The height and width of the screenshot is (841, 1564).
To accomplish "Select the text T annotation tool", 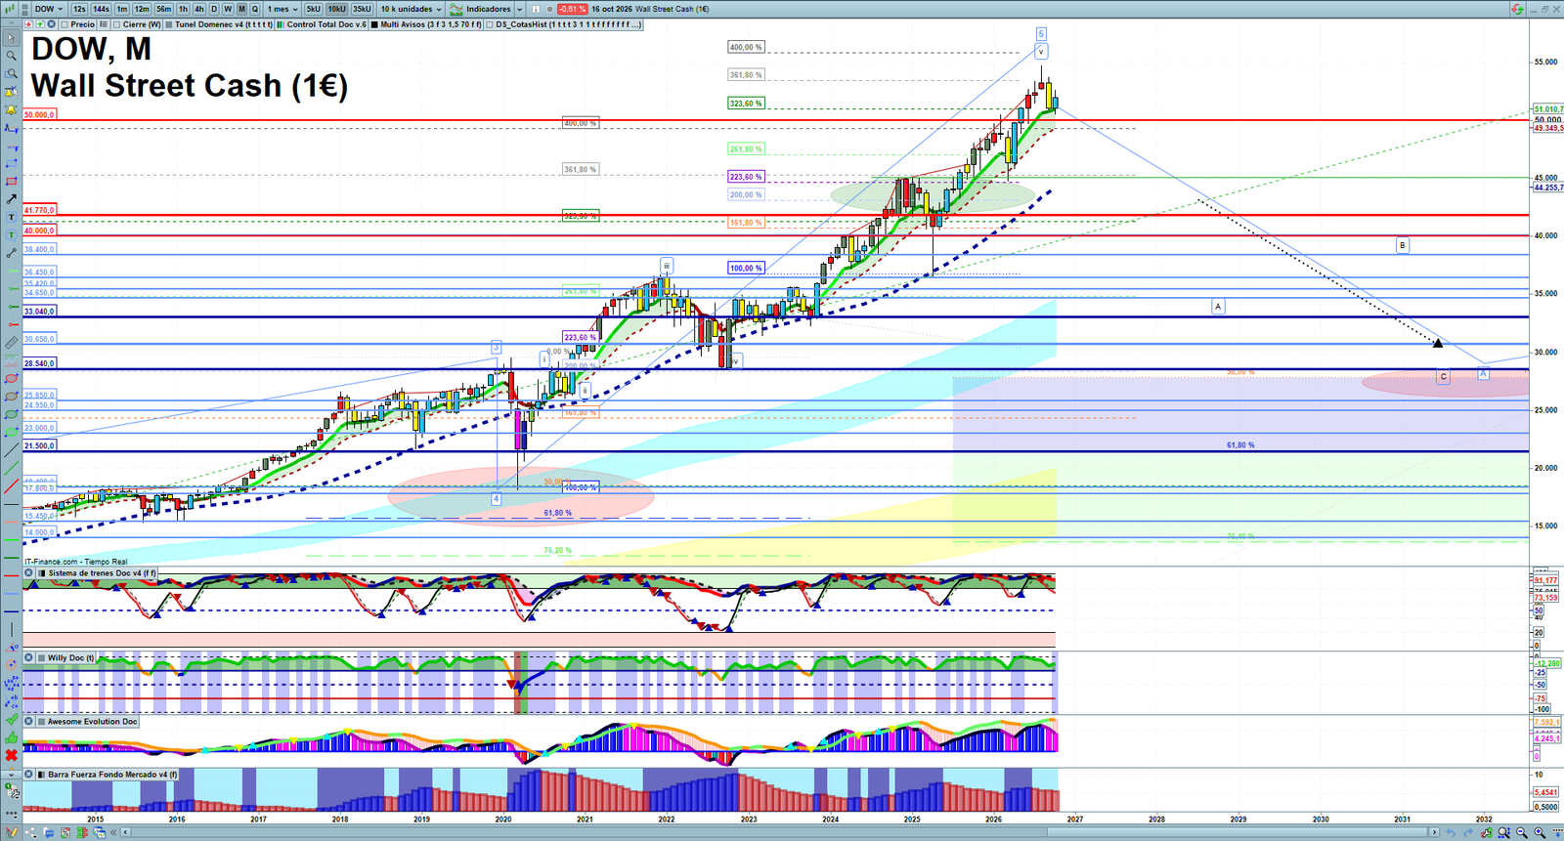I will pos(11,217).
